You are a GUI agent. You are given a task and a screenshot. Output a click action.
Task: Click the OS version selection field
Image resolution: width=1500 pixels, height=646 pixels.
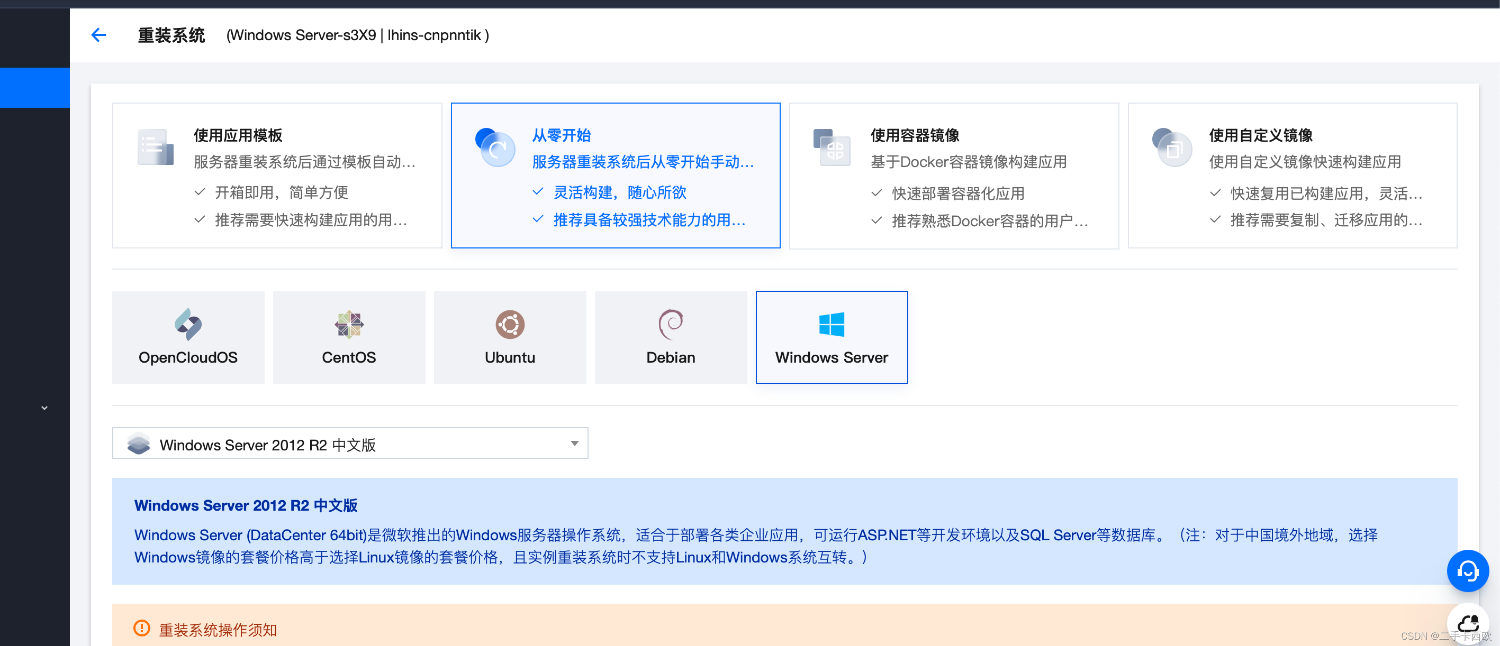[350, 443]
